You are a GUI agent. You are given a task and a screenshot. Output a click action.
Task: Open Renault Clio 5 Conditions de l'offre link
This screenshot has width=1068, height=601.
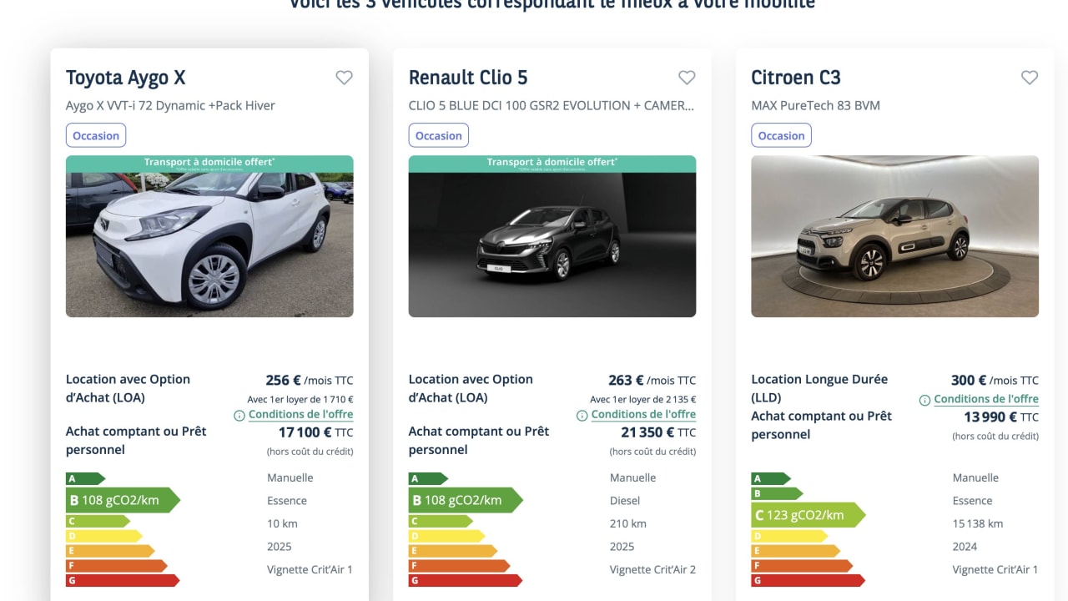[643, 415]
